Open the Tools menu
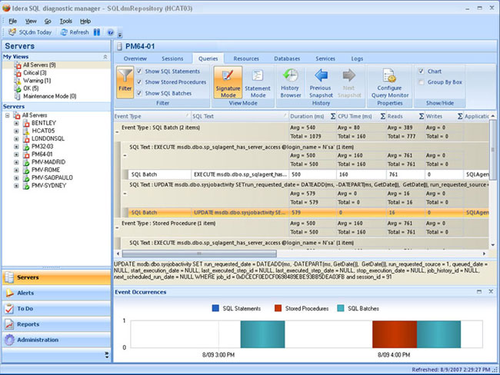The width and height of the screenshot is (500, 375). [65, 21]
